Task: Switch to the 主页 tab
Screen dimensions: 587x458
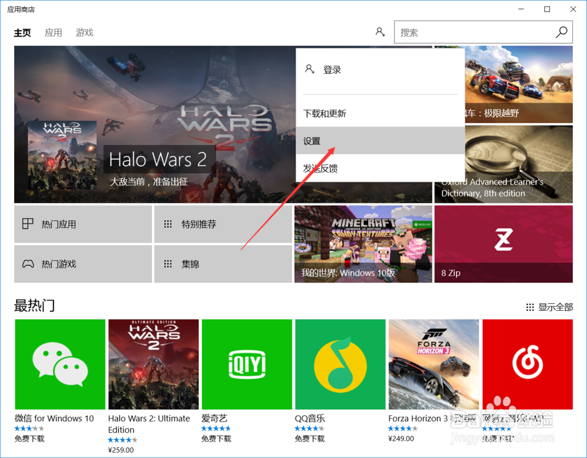Action: 22,33
